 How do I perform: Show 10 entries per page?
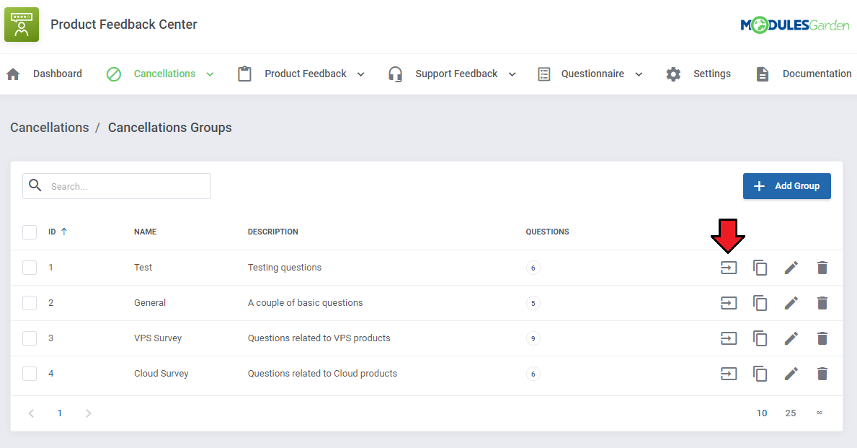762,413
